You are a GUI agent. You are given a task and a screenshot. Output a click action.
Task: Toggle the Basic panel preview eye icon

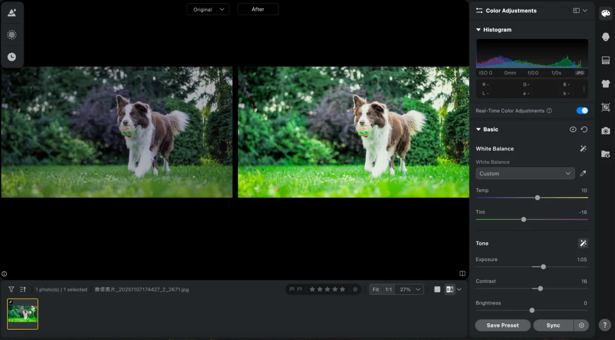tap(572, 130)
